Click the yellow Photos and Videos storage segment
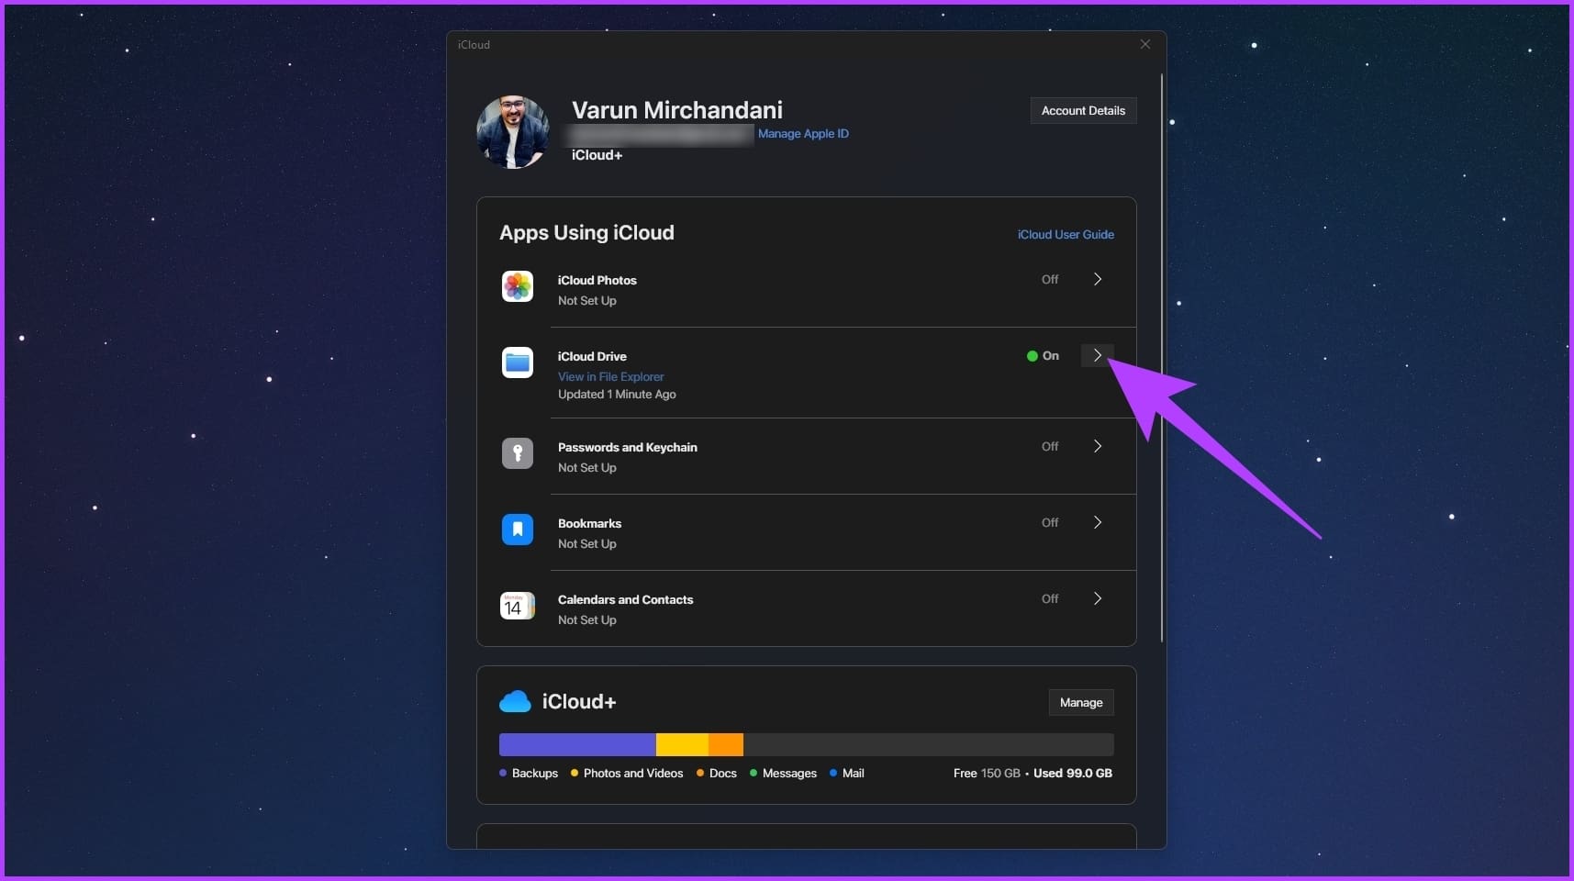Image resolution: width=1574 pixels, height=881 pixels. 682,744
